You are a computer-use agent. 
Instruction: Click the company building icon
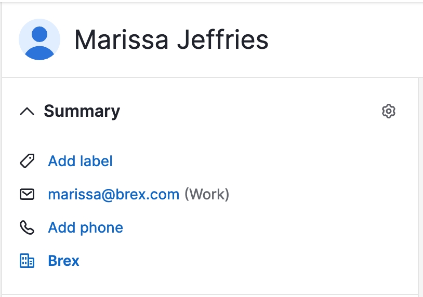[27, 261]
